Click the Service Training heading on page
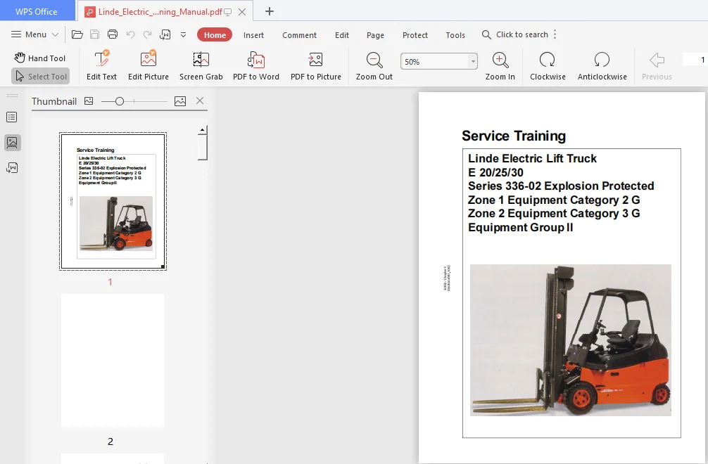 tap(514, 136)
